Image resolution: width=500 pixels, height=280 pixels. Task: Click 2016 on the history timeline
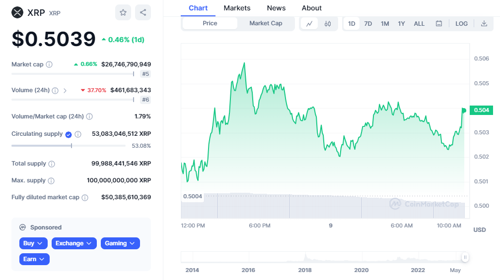click(x=248, y=270)
